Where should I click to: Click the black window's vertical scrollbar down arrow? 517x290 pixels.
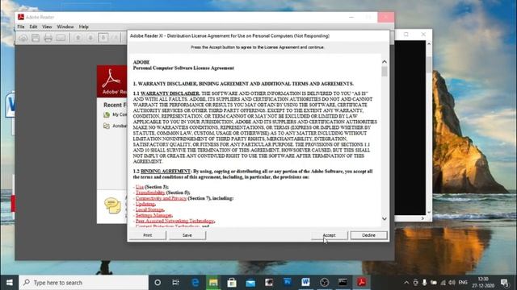click(429, 213)
